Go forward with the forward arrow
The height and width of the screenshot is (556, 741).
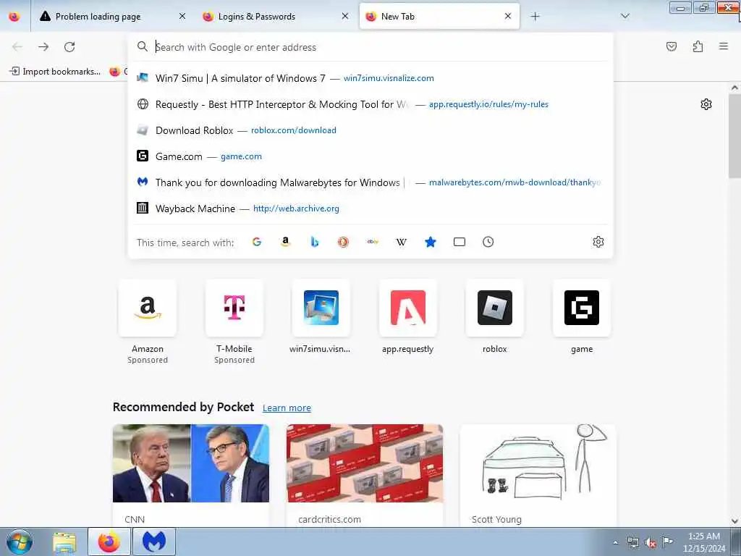(43, 47)
